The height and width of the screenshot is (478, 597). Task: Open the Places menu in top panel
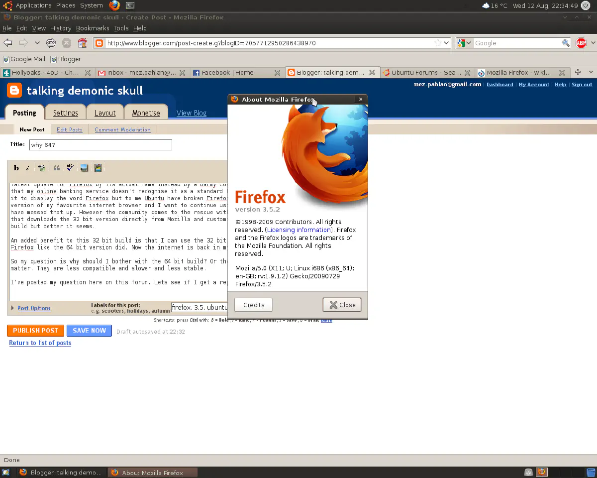66,5
